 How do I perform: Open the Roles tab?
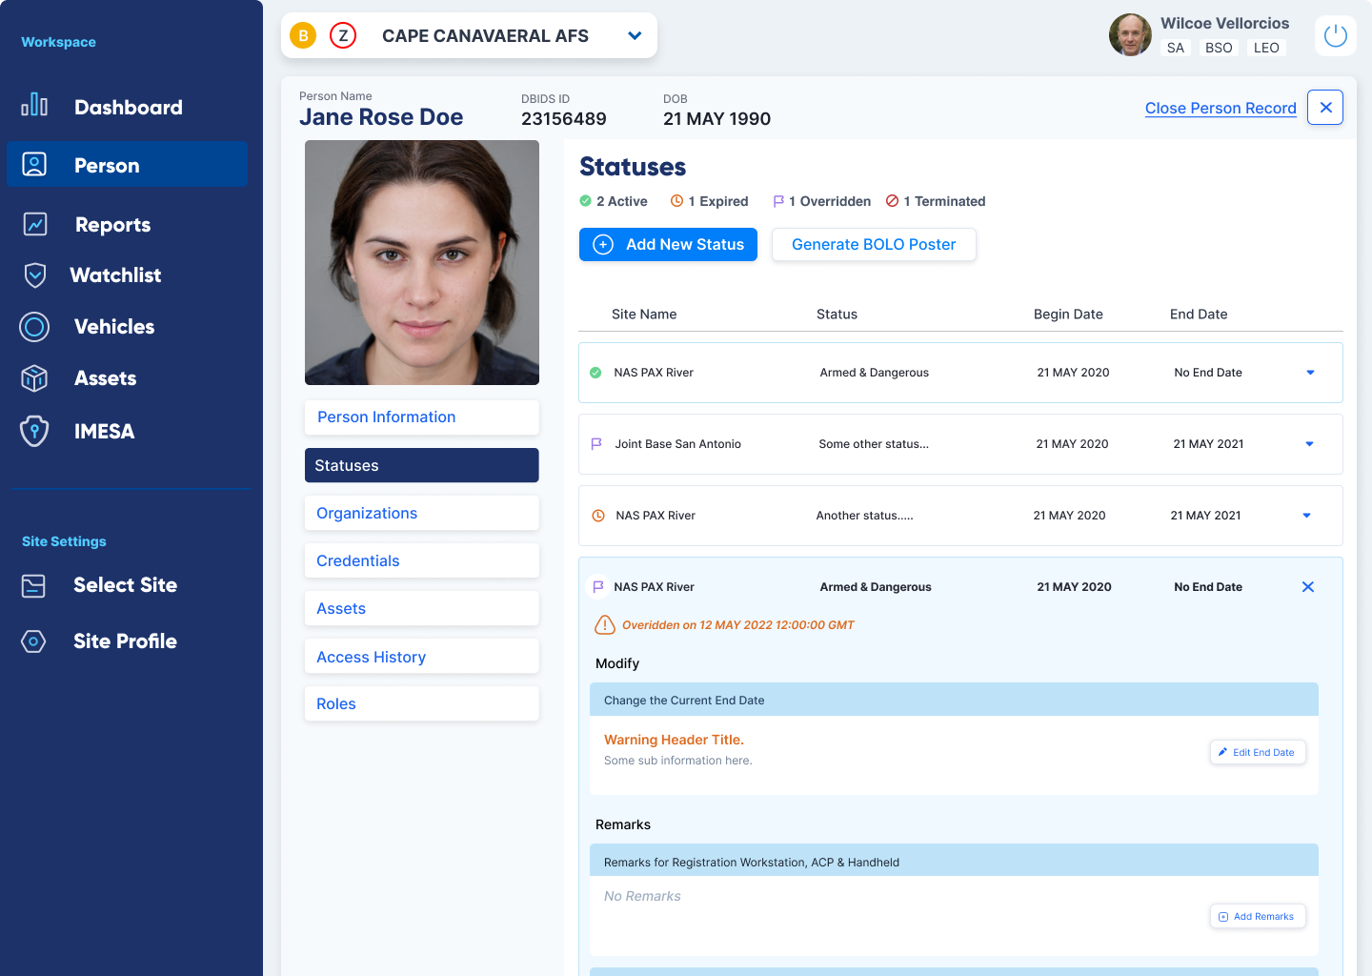[422, 703]
